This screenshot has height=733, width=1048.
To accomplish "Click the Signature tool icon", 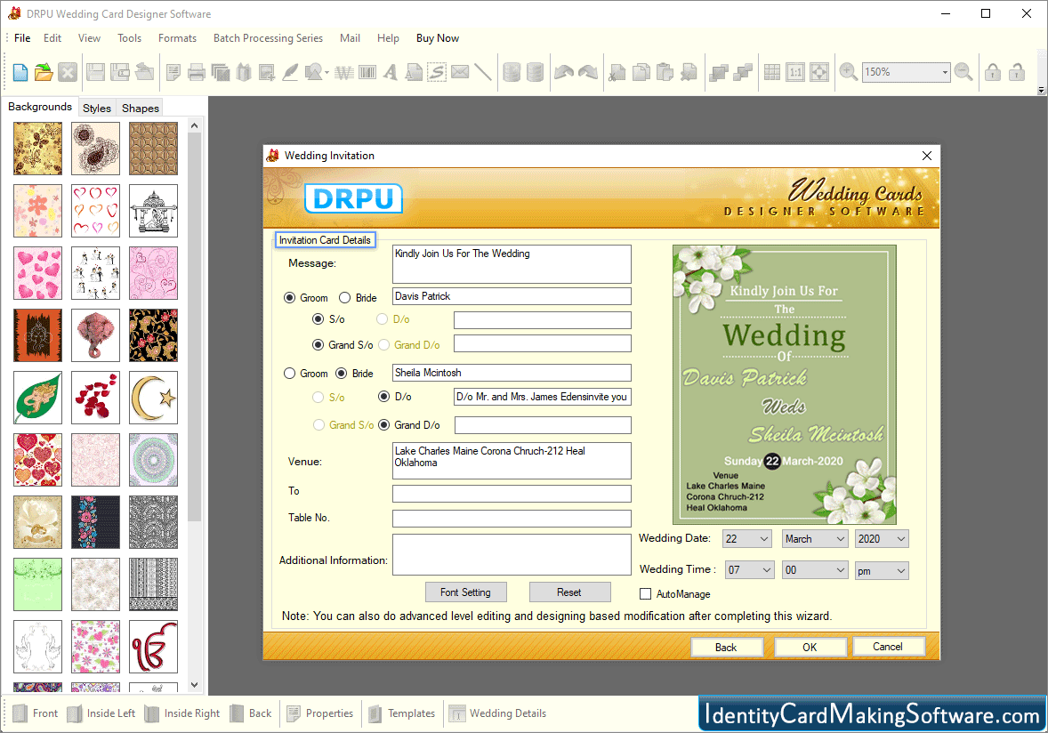I will click(x=437, y=72).
